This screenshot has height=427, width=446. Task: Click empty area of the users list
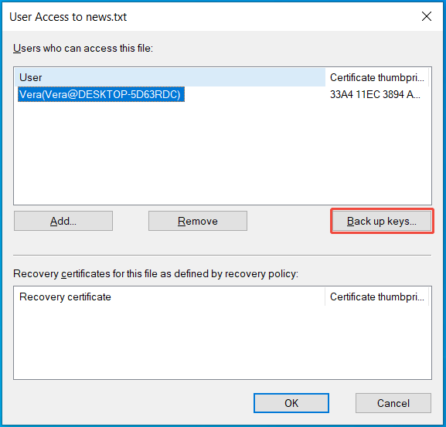[x=223, y=154]
